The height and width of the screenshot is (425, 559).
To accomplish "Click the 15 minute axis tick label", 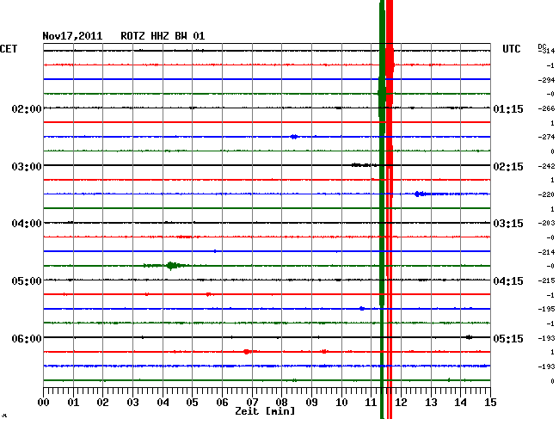I will point(490,403).
